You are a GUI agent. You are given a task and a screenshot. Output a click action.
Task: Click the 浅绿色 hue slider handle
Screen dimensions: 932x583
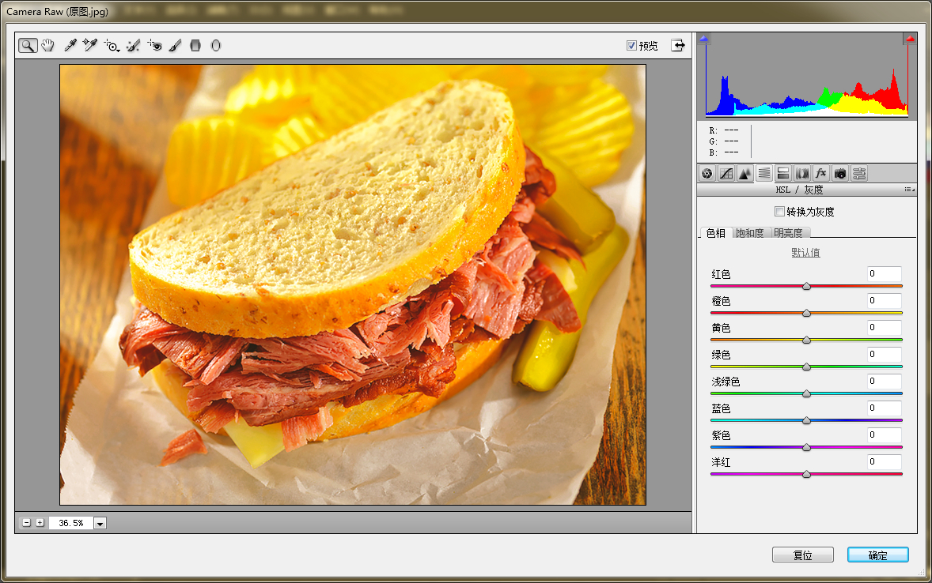(806, 393)
